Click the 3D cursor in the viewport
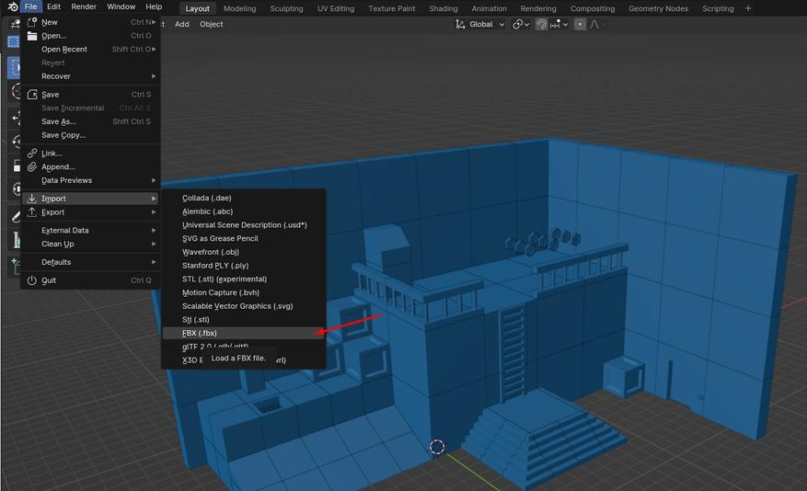 pos(437,447)
